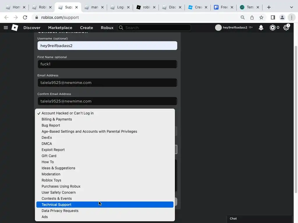The height and width of the screenshot is (223, 298).
Task: Close the Create tab
Action: click(206, 7)
